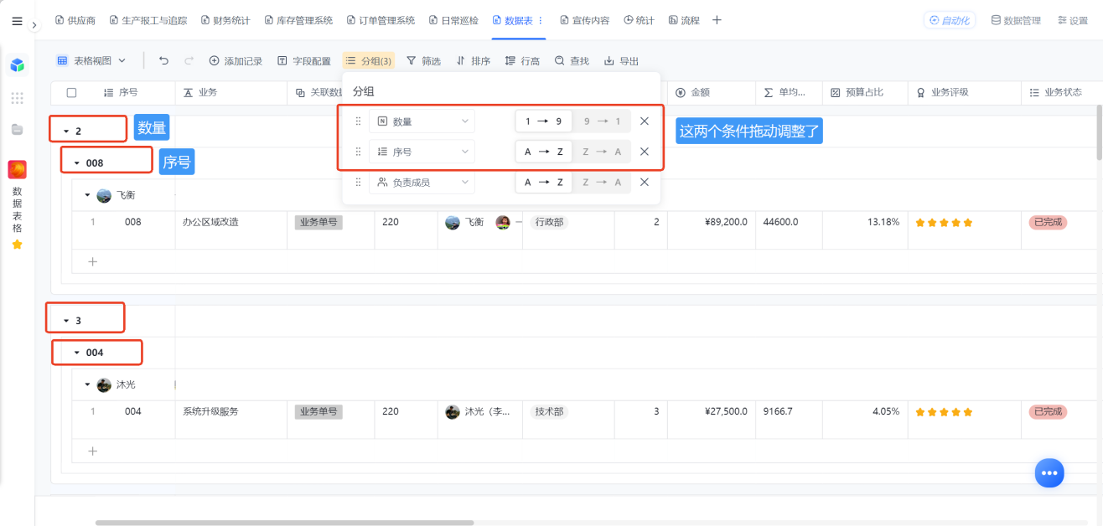The width and height of the screenshot is (1103, 526).
Task: Open the 行高 row height tool
Action: pyautogui.click(x=523, y=60)
